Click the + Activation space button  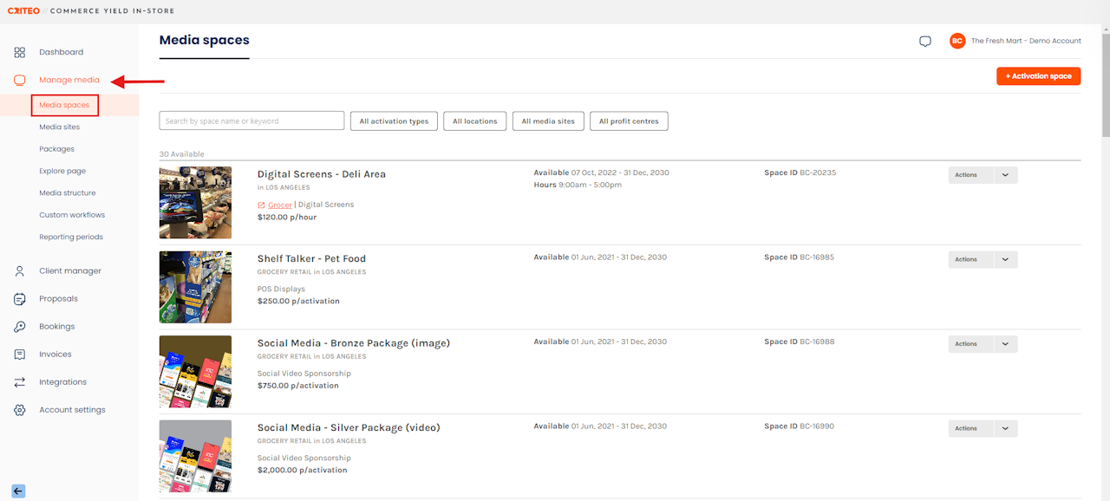[1038, 76]
